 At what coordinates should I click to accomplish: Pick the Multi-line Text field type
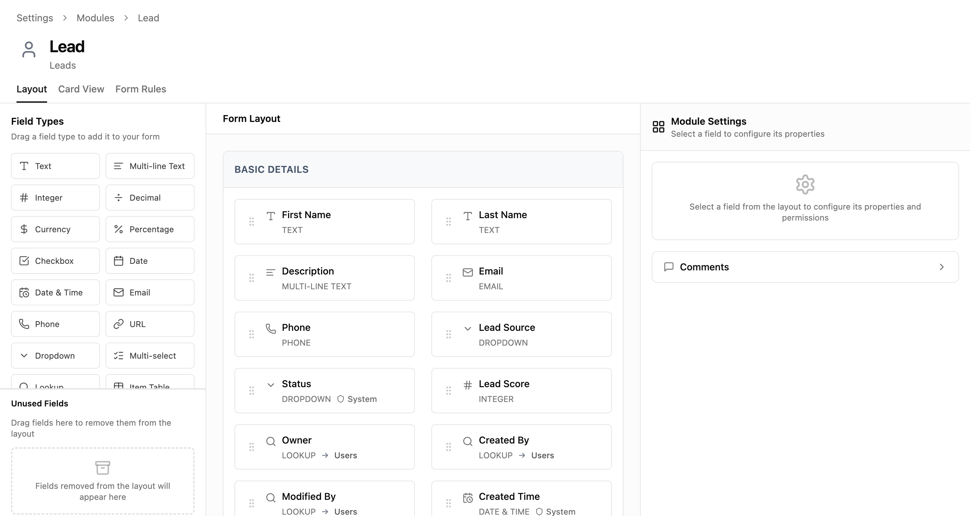click(x=150, y=166)
